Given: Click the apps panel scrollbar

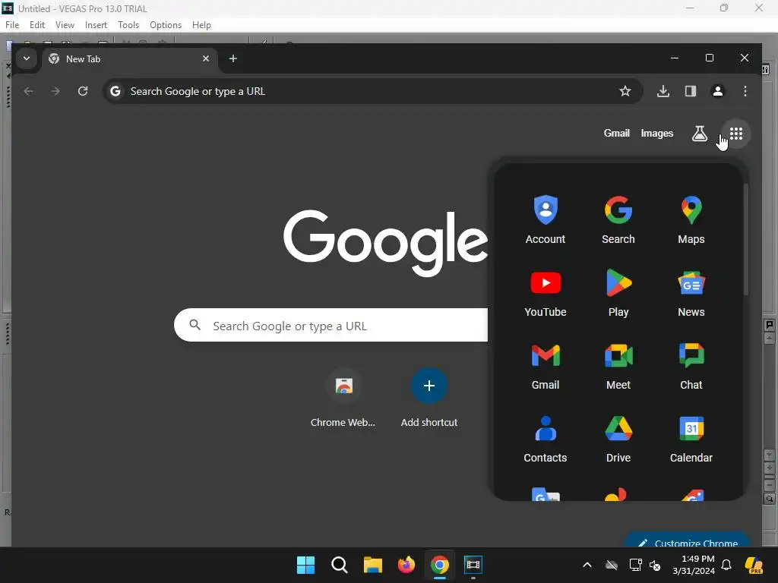Looking at the screenshot, I should coord(745,239).
